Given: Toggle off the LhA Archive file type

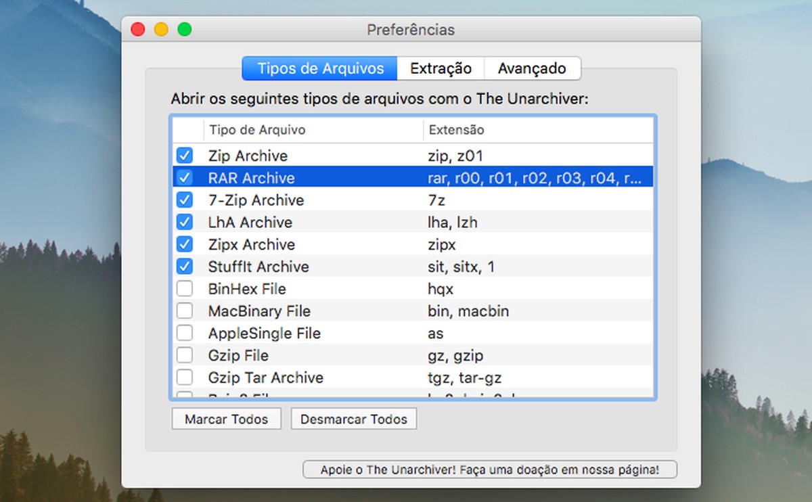Looking at the screenshot, I should click(x=184, y=222).
